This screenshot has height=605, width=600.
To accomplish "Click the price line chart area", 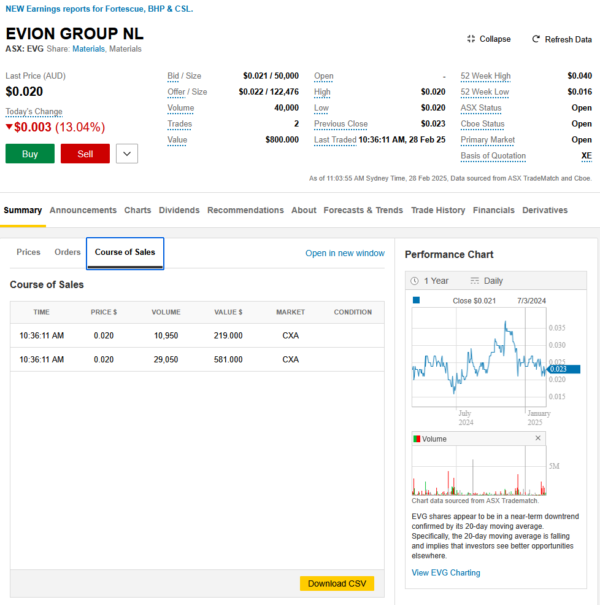I will (479, 357).
